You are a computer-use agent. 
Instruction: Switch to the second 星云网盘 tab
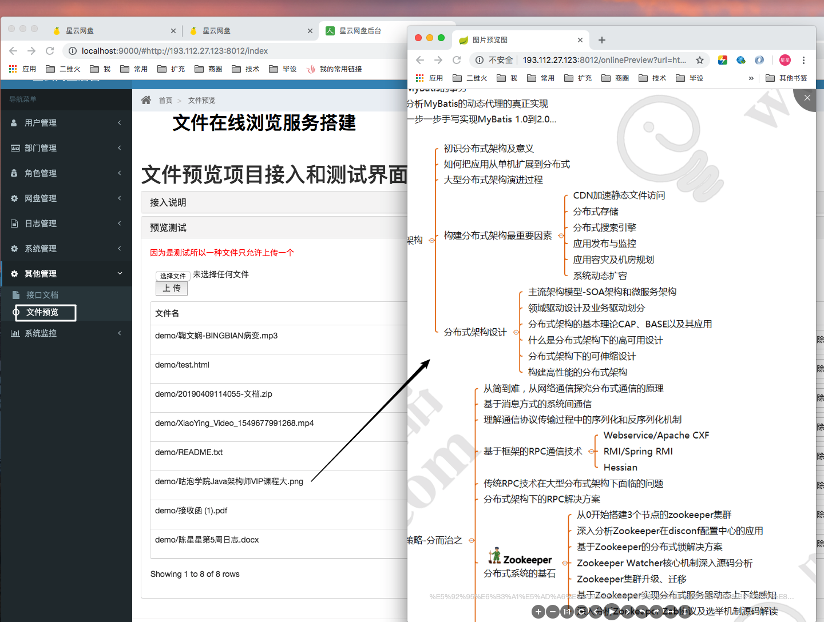click(x=252, y=31)
